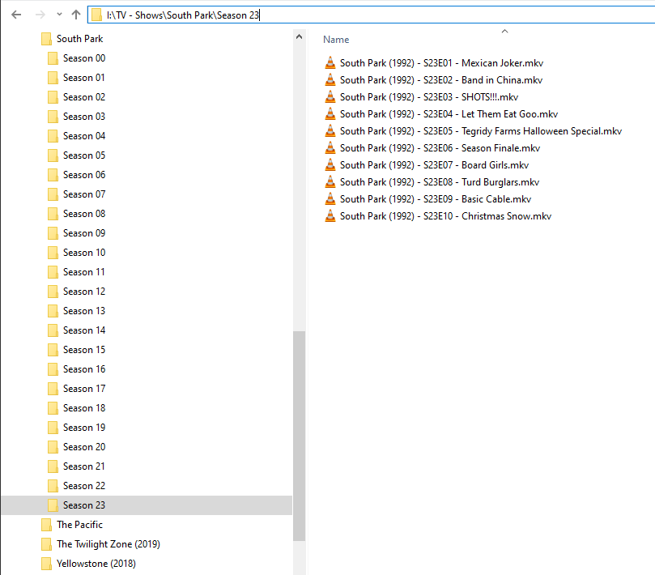Open the Season 22 folder
Viewport: 655px width, 575px height.
click(x=84, y=486)
